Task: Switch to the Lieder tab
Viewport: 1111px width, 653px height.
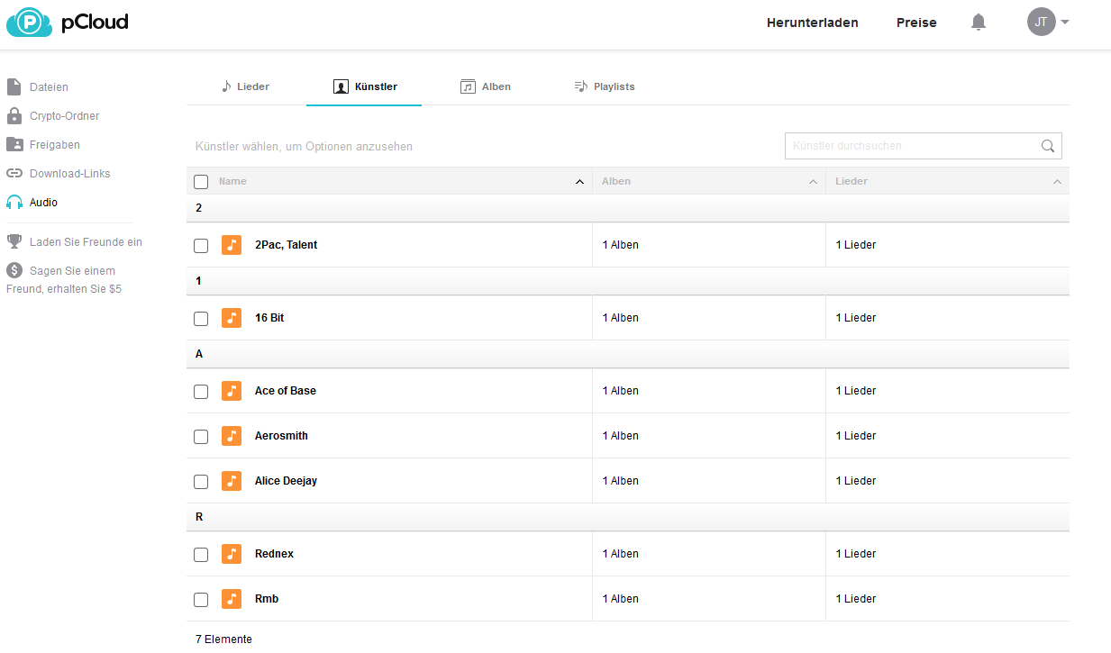Action: [245, 86]
